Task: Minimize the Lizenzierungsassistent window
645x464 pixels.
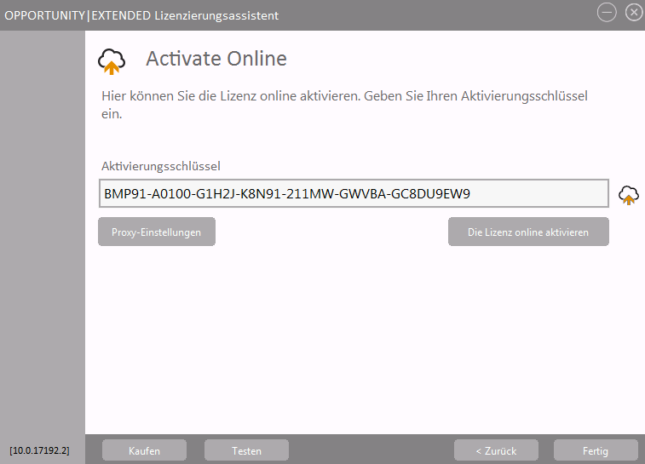Action: (607, 12)
